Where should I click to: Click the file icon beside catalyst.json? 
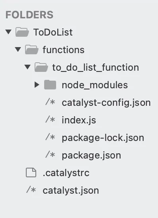[31, 190]
